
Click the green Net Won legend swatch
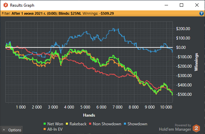(45, 124)
